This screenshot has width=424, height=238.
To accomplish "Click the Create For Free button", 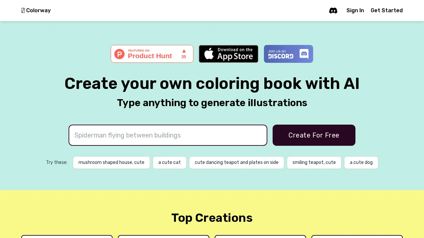I will tap(314, 135).
